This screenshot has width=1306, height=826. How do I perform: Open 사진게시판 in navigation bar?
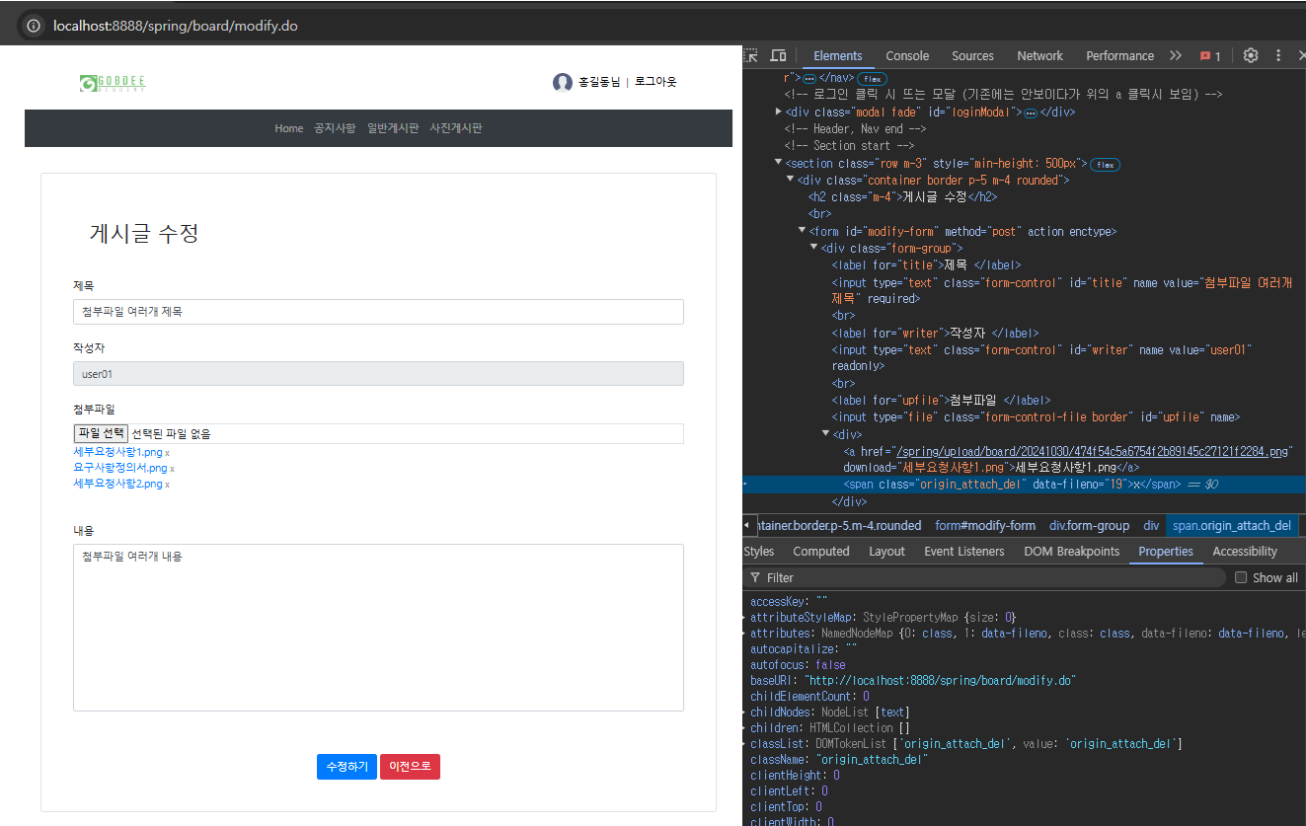(x=456, y=128)
